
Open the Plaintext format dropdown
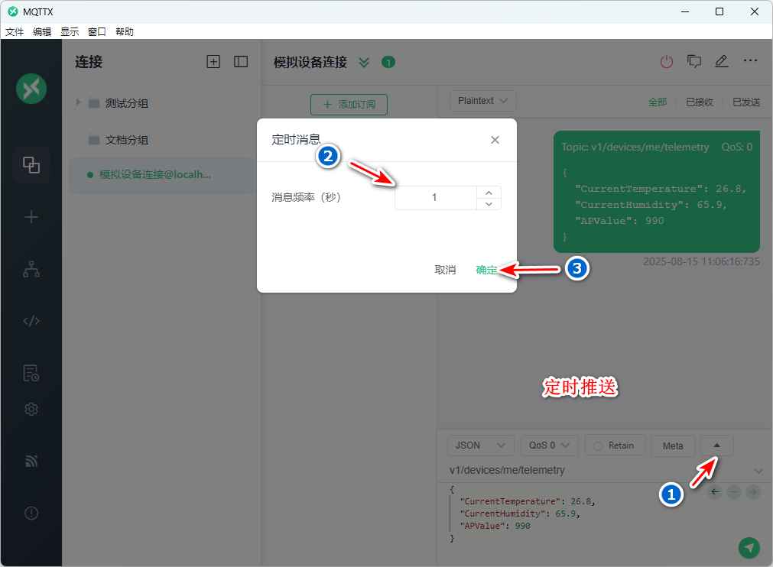482,101
